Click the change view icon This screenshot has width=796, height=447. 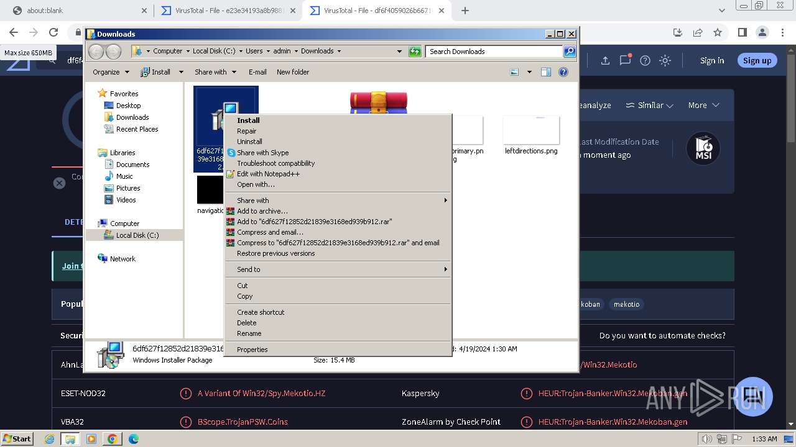(x=514, y=72)
